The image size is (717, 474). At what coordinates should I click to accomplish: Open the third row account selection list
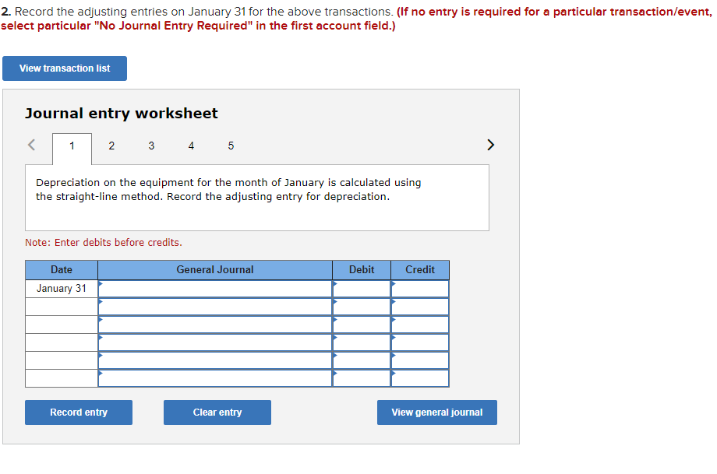coord(214,325)
